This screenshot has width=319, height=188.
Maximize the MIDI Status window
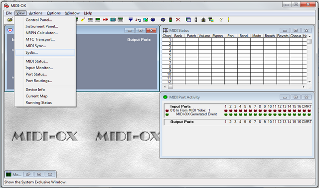pos(296,30)
